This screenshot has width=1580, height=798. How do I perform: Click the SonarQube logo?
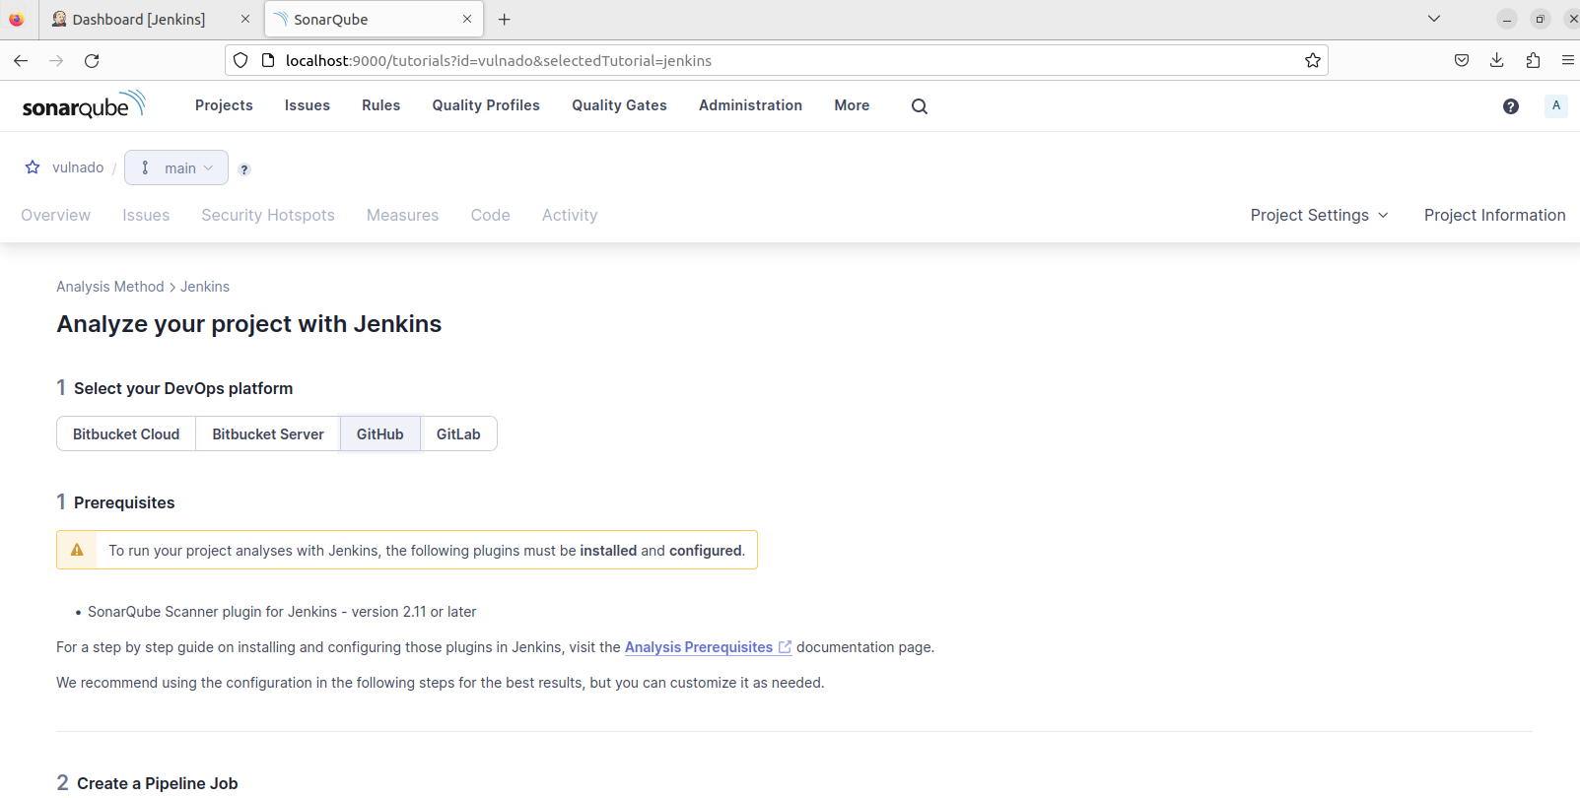[84, 104]
